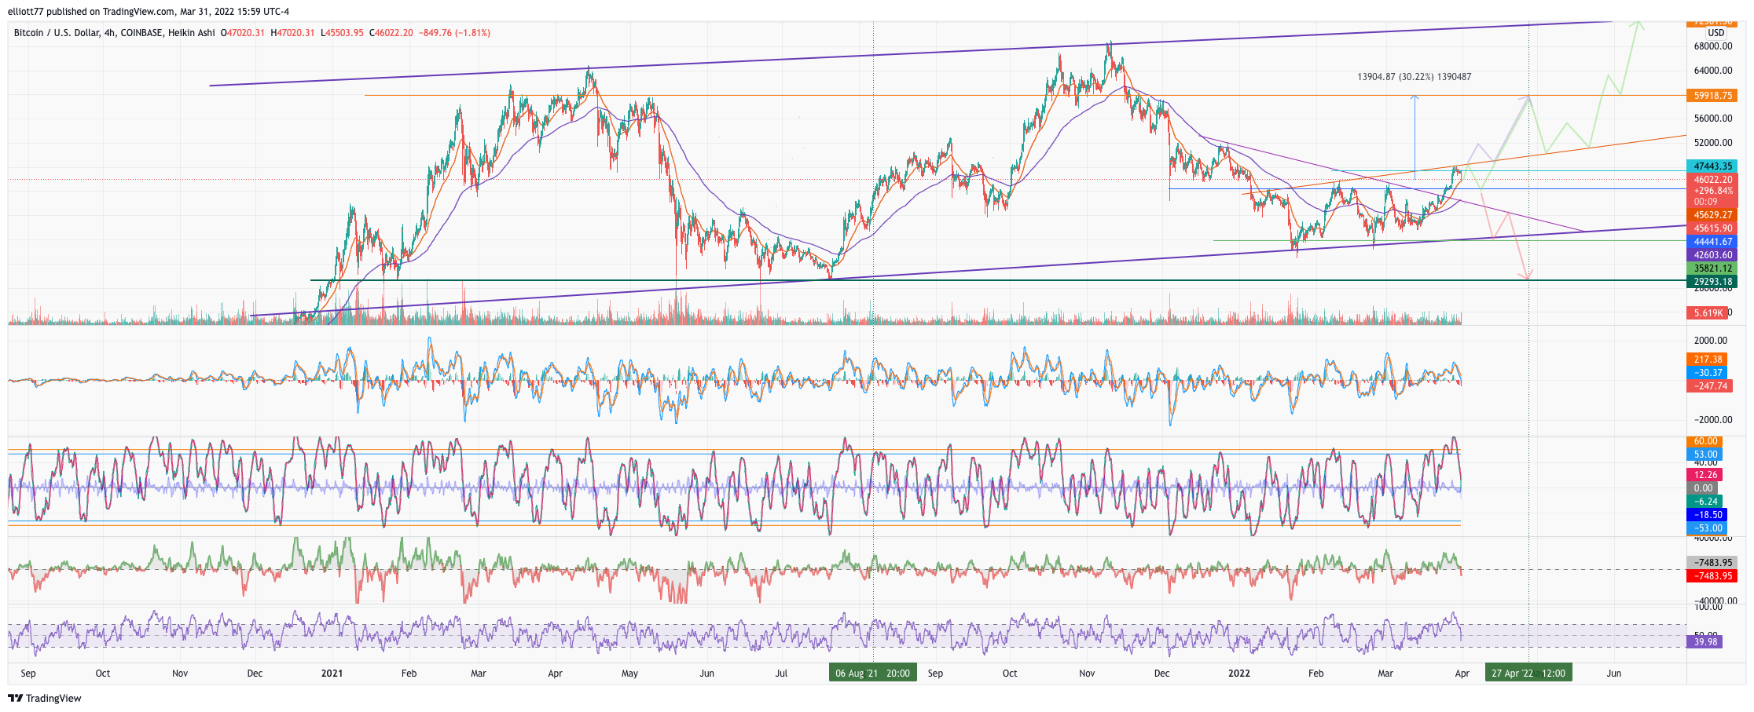Select the blue −30.37 indicator value label
Image resolution: width=1754 pixels, height=712 pixels.
pos(1707,373)
